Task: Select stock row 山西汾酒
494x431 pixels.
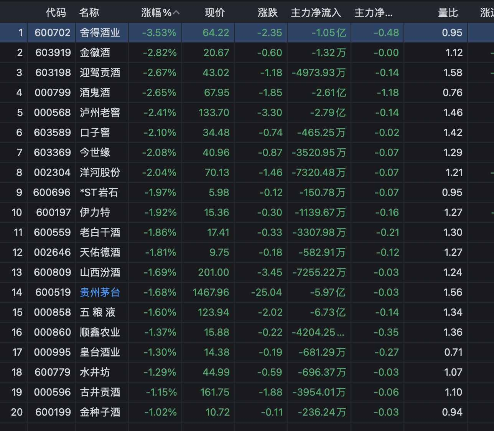Action: point(247,272)
